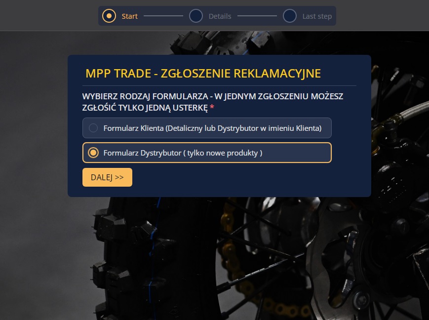Go to the Start step label
Screen dimensions: 429x320
tap(129, 16)
